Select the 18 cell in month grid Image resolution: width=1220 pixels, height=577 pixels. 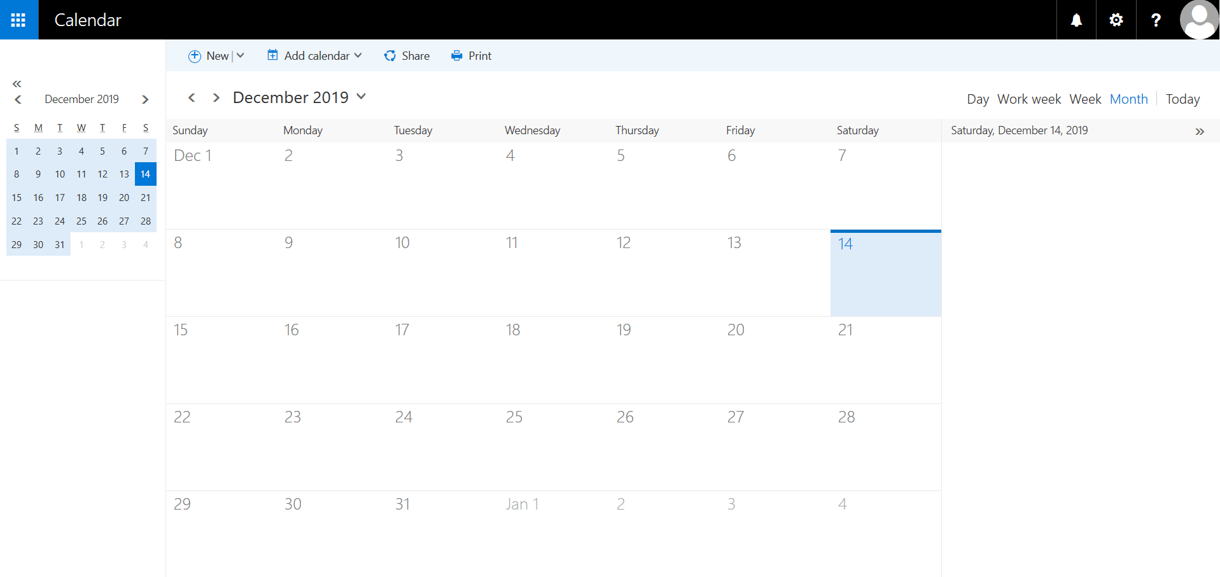(x=553, y=360)
